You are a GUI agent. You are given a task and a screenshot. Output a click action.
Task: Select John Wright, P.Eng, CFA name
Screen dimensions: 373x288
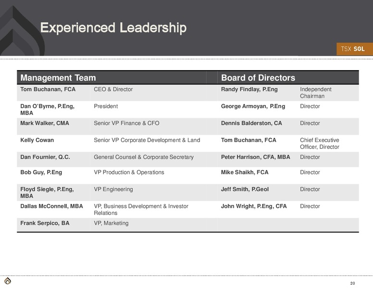(x=254, y=206)
